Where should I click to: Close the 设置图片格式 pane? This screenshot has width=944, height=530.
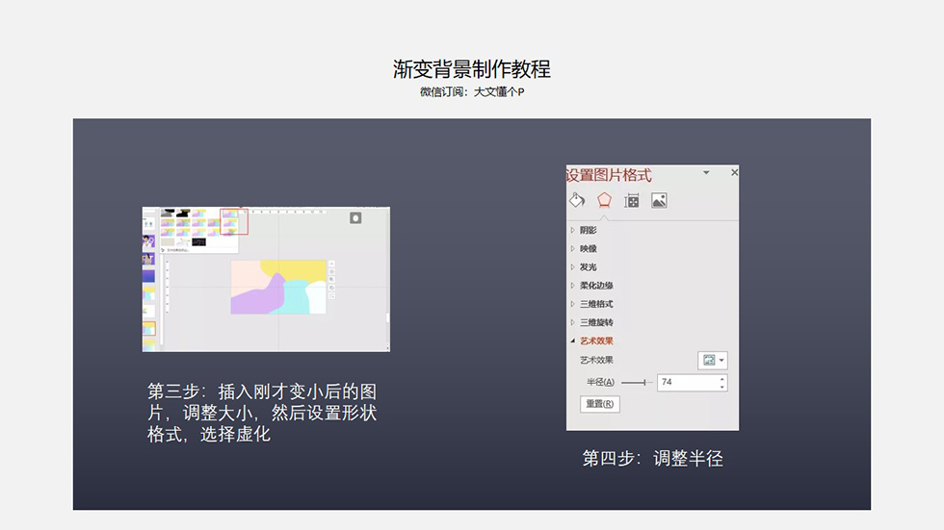coord(734,172)
